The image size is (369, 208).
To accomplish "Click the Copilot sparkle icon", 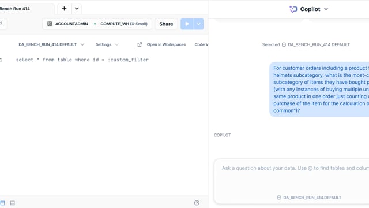I will coord(293,9).
